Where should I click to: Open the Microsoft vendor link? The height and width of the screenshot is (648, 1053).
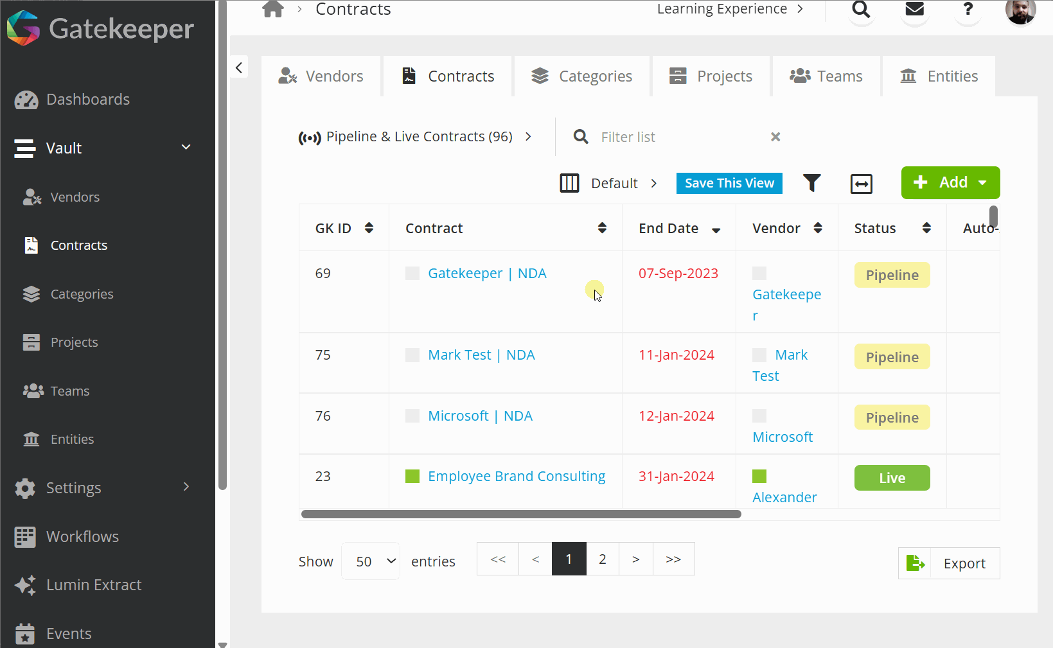(783, 437)
